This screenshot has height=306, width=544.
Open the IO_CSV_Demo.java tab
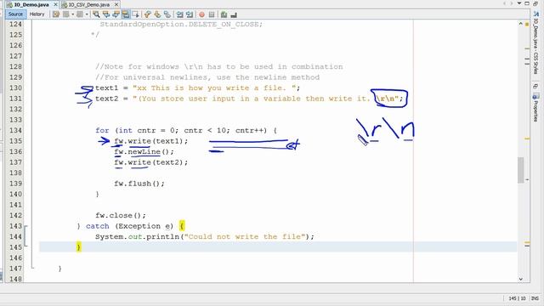[x=88, y=4]
